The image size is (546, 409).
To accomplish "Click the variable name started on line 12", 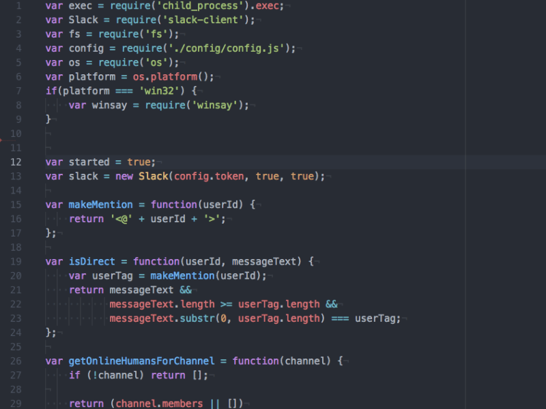I will tap(89, 162).
